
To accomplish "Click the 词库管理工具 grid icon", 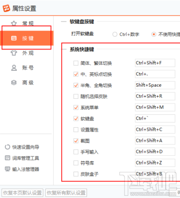I will (7, 158).
